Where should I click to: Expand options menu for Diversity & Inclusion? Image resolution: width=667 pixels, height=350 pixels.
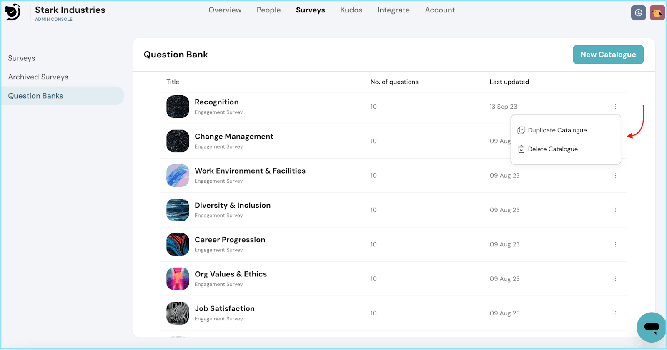pyautogui.click(x=615, y=210)
